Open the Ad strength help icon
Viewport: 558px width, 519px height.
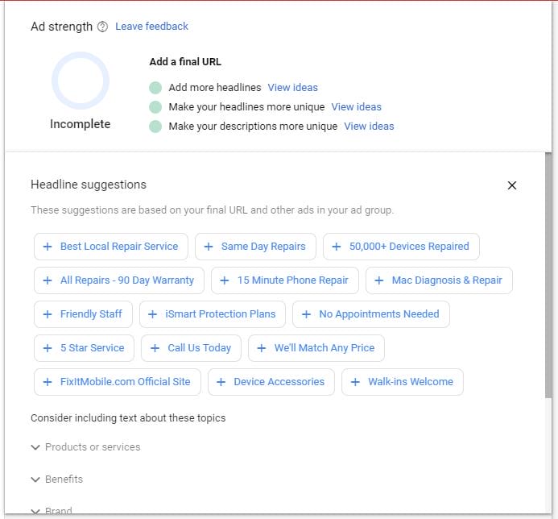[x=102, y=27]
